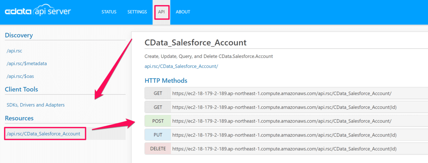Viewport: 428px width, 163px height.
Task: Expand the PUT method row
Action: (x=158, y=135)
